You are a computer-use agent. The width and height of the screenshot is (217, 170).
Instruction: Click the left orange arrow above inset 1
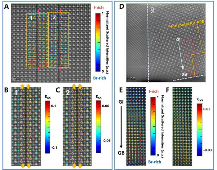pyautogui.click(x=22, y=86)
